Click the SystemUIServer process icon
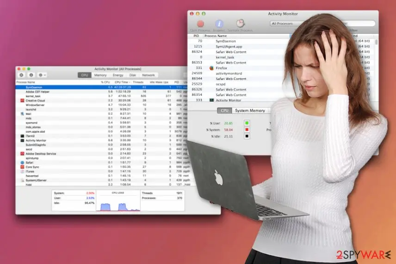 click(22, 180)
